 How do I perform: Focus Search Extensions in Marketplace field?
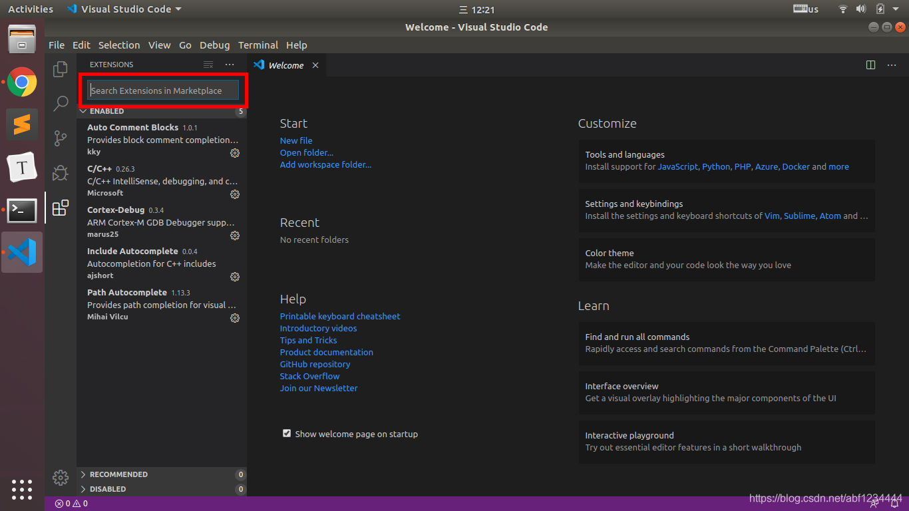click(163, 90)
